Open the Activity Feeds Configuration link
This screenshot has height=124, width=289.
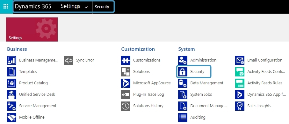266,72
